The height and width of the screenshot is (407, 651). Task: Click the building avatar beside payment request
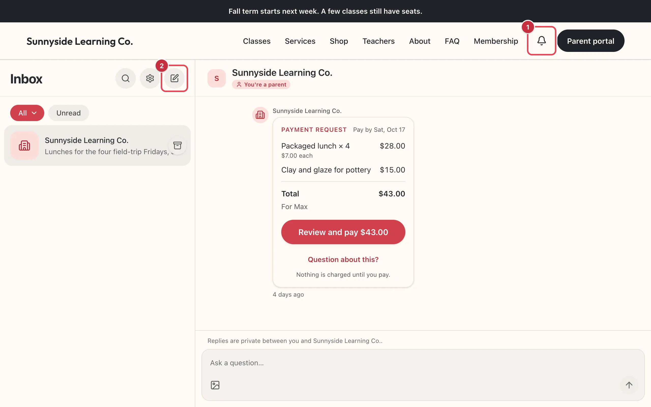click(x=260, y=115)
